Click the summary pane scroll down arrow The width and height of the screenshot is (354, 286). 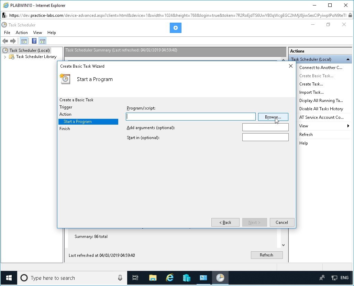[x=283, y=245]
